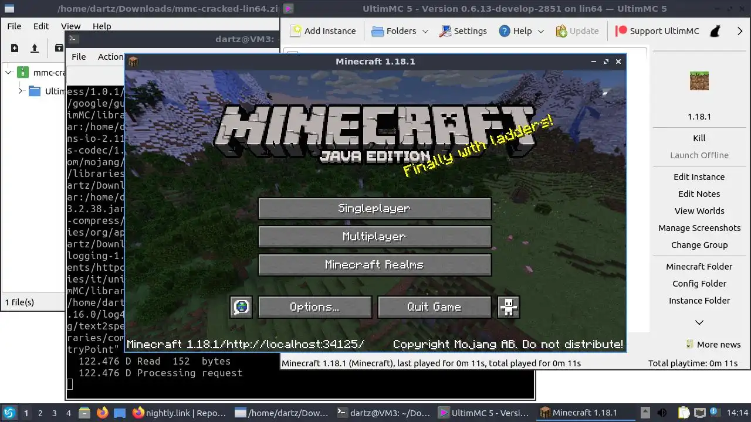Click the network icon in system tray

click(x=700, y=413)
